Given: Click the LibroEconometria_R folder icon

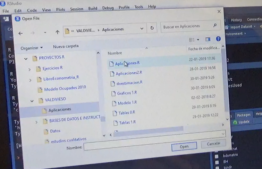Looking at the screenshot, I should click(x=39, y=79).
